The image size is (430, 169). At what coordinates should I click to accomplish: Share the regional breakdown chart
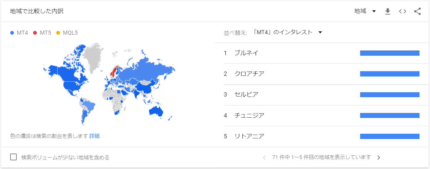point(417,11)
